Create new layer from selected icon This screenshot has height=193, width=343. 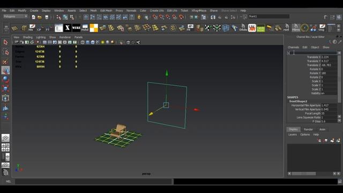click(338, 140)
